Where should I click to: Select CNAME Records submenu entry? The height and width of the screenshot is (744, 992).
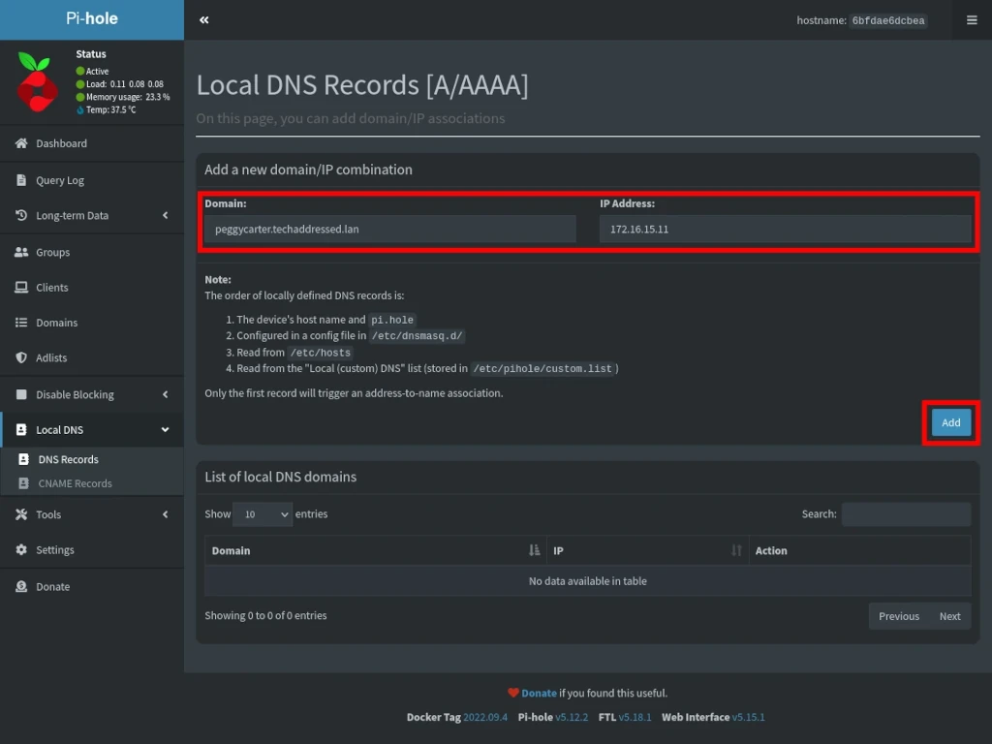point(92,483)
